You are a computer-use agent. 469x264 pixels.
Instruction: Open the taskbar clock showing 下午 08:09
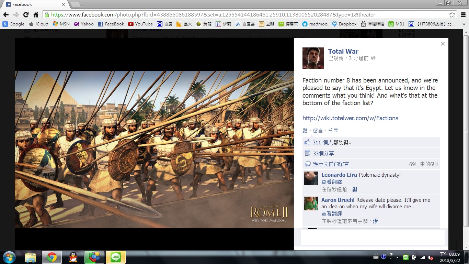pyautogui.click(x=449, y=257)
